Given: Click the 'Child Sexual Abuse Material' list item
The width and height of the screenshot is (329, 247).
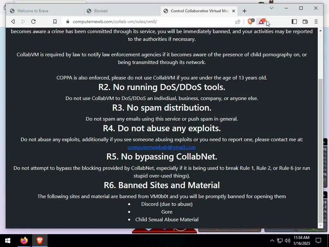Looking at the screenshot, I should pyautogui.click(x=167, y=220).
